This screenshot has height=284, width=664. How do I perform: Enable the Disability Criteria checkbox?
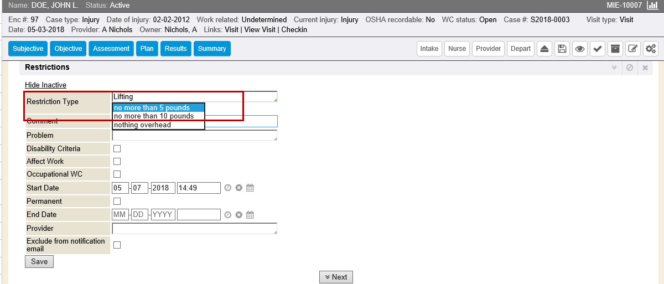[117, 149]
